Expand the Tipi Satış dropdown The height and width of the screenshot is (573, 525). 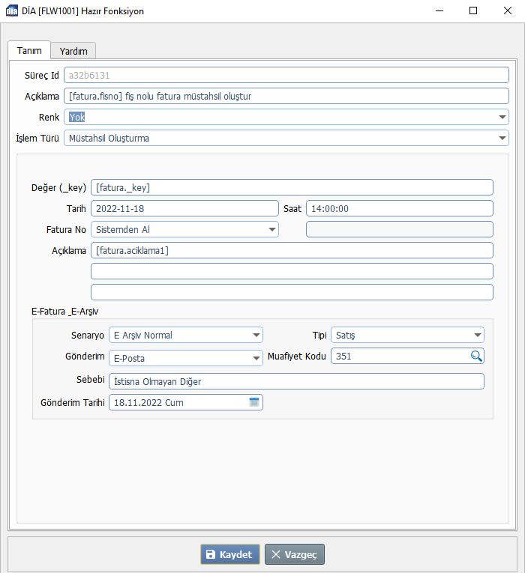pos(477,336)
